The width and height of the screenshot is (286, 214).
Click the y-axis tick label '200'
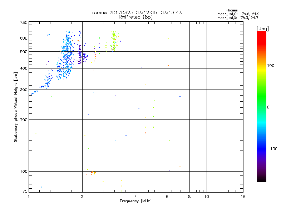(24, 120)
